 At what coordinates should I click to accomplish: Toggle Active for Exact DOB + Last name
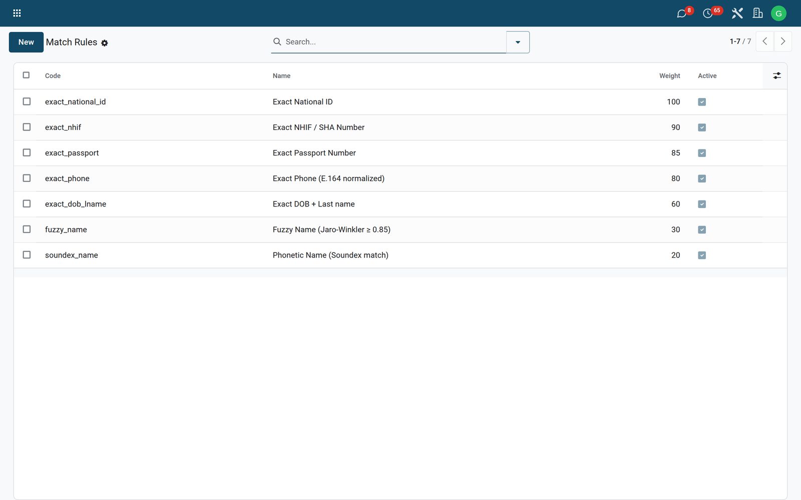tap(702, 204)
